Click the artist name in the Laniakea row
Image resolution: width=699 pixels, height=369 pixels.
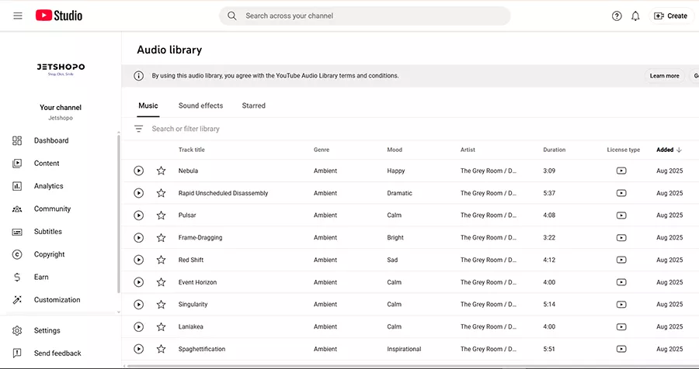point(489,326)
